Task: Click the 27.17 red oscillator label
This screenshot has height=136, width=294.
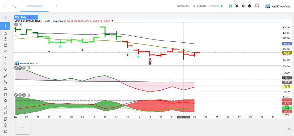Action: [287, 100]
